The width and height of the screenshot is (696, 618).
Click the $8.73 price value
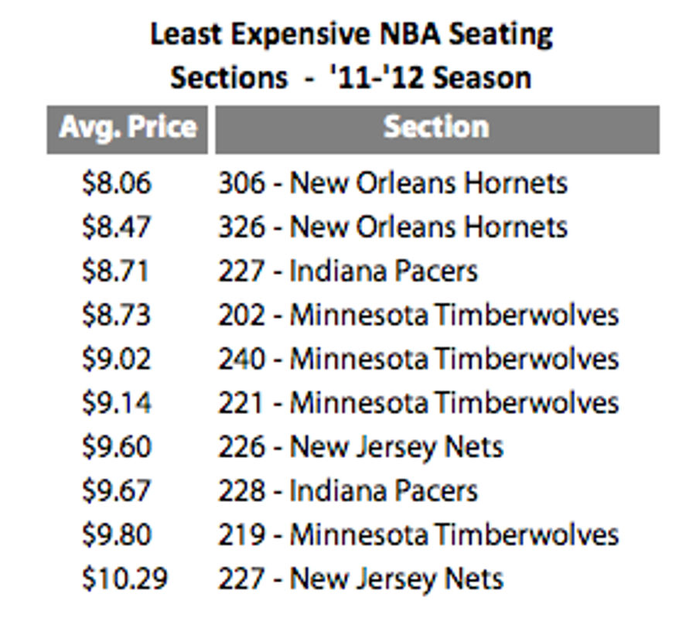coord(117,314)
